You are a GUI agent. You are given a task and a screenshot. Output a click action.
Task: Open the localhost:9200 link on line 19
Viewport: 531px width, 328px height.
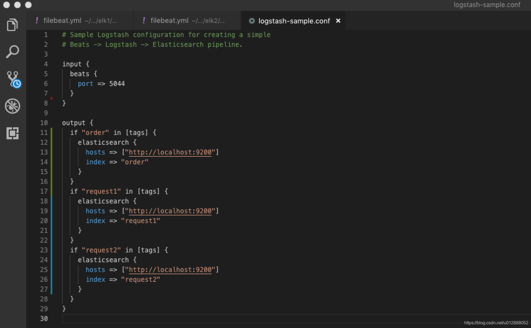(170, 211)
